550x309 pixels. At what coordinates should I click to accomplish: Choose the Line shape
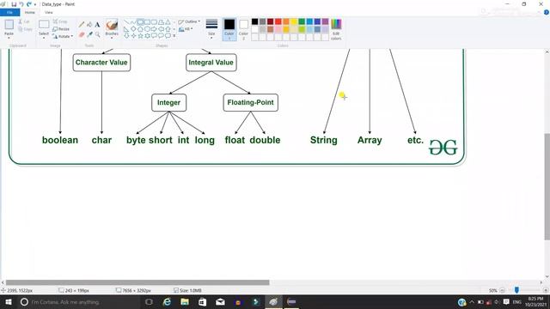click(x=126, y=22)
